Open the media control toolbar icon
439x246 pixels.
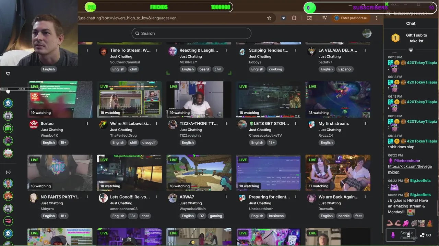(324, 18)
